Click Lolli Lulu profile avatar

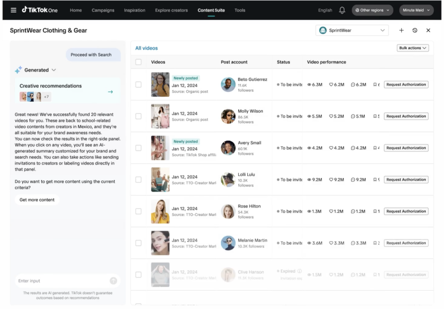(x=228, y=179)
